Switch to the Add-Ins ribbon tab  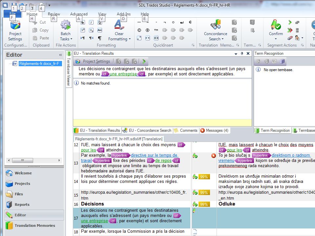(124, 14)
